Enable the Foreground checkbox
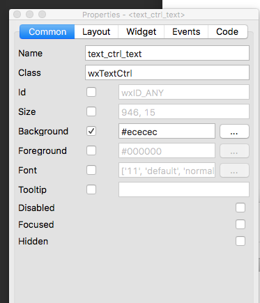Image resolution: width=260 pixels, height=303 pixels. coord(91,150)
